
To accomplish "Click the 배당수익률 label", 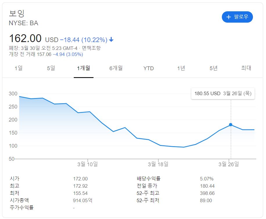I will (148, 178).
